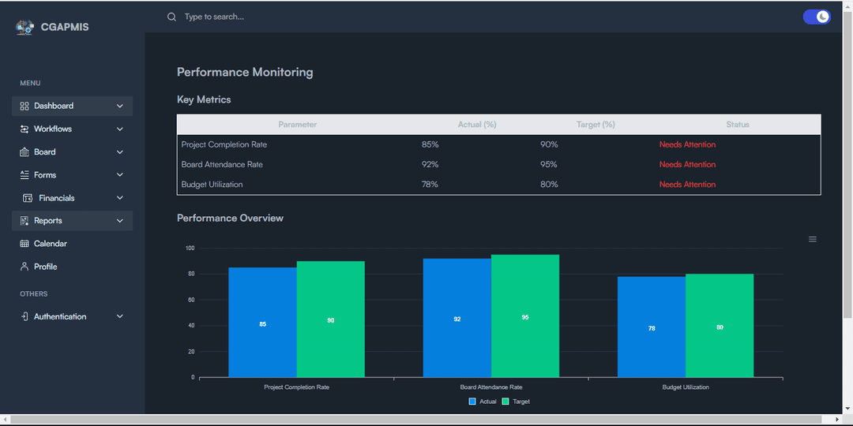The width and height of the screenshot is (853, 426).
Task: Click the Workflows sidebar icon
Action: point(24,129)
